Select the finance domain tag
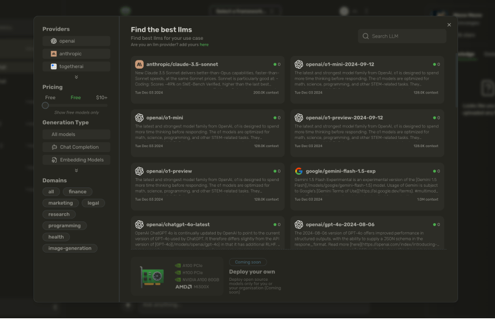The height and width of the screenshot is (320, 495). click(77, 191)
